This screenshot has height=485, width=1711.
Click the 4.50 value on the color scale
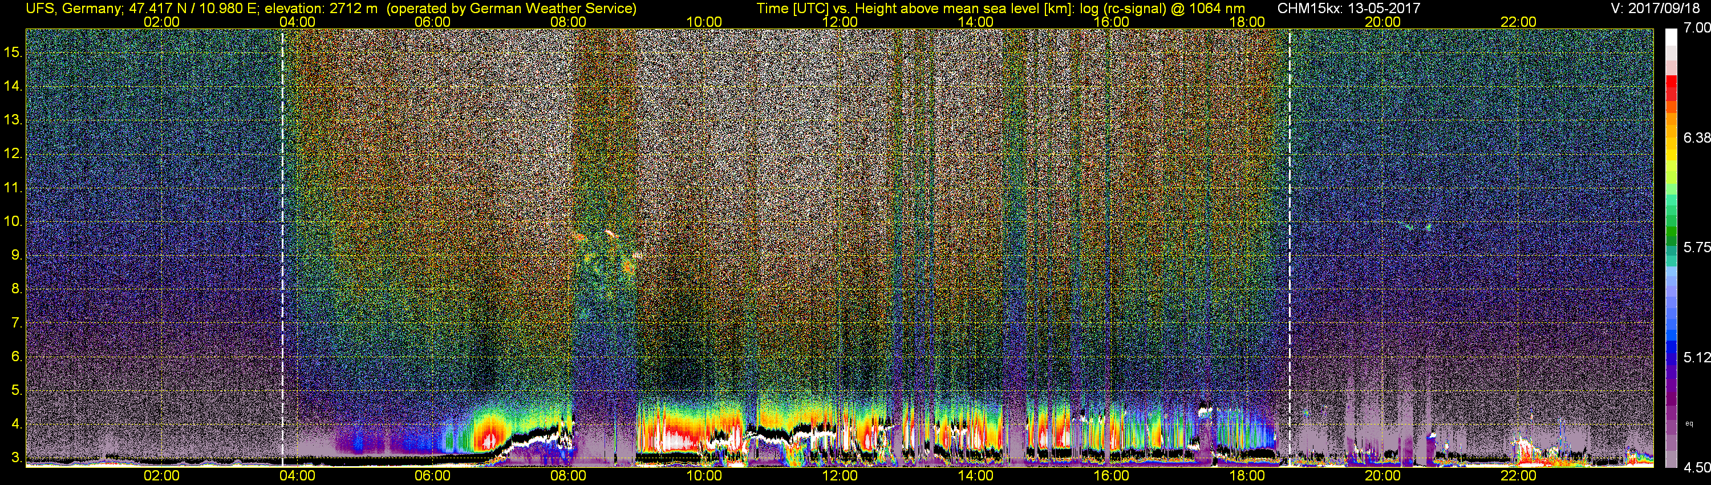[x=1696, y=467]
